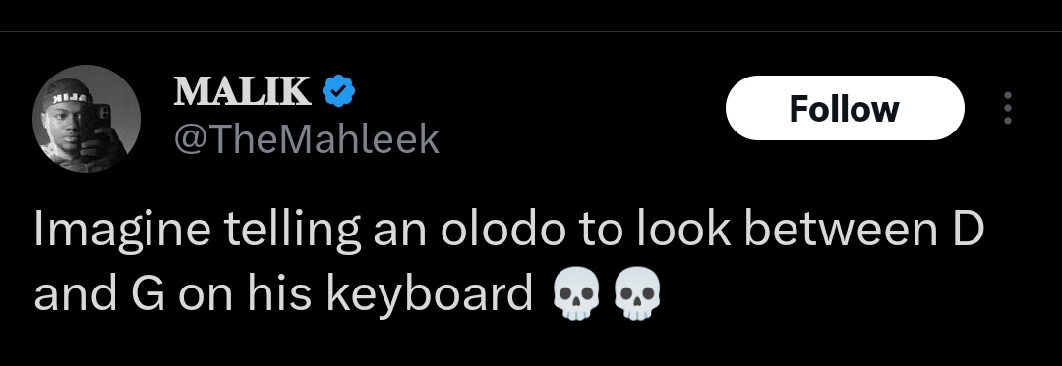Viewport: 1062px width, 366px height.
Task: Click the blue verified checkmark badge
Action: [x=338, y=91]
